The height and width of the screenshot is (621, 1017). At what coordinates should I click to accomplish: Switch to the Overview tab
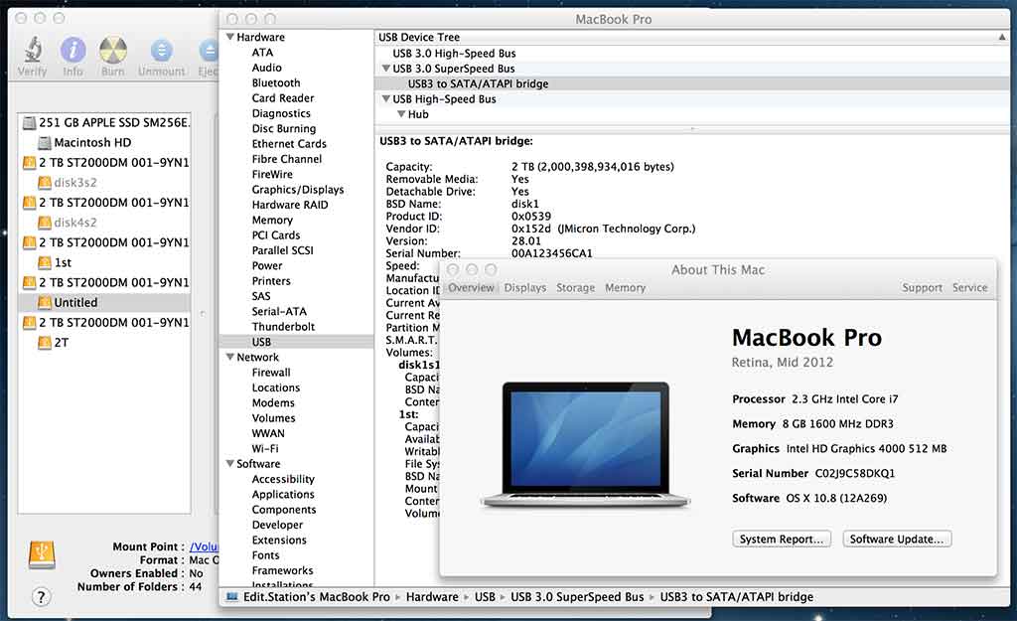coord(471,287)
